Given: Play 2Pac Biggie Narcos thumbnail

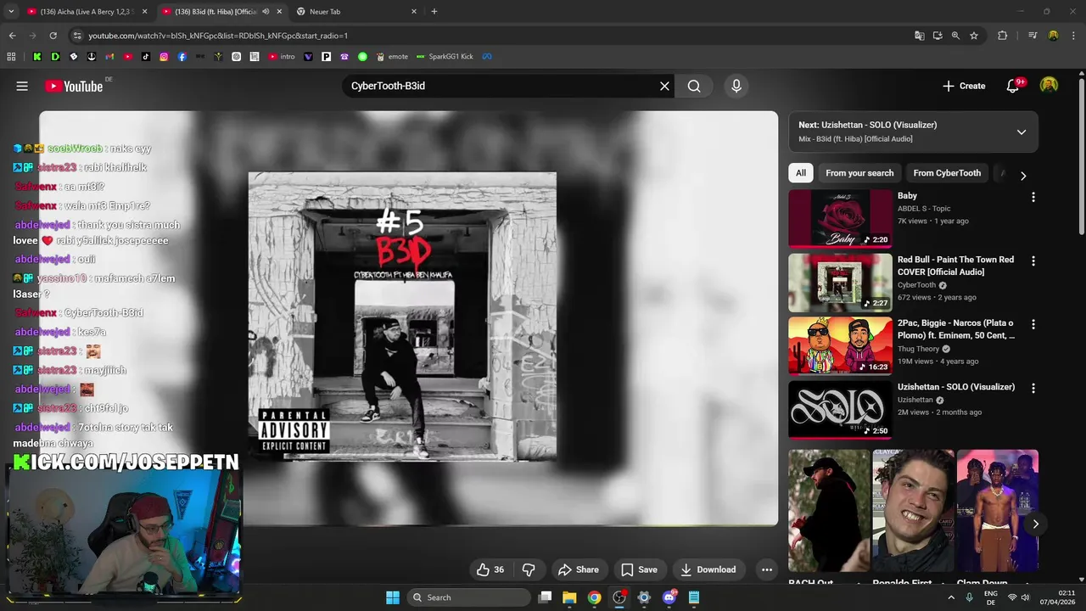Looking at the screenshot, I should click(840, 345).
